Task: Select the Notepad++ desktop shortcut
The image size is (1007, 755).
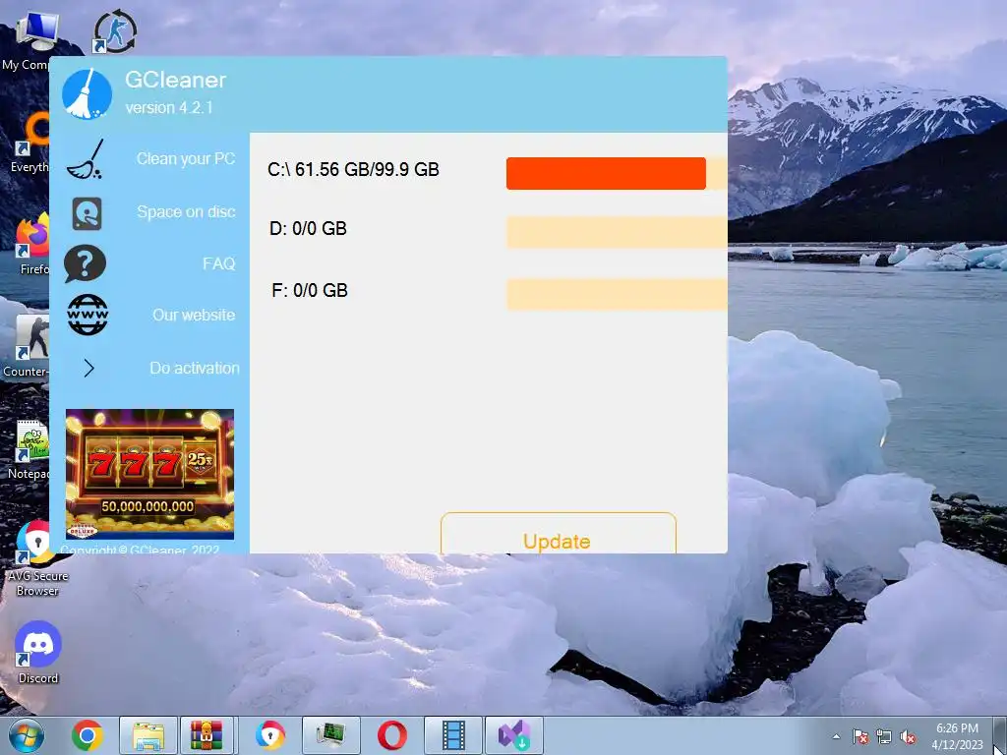Action: (x=29, y=449)
